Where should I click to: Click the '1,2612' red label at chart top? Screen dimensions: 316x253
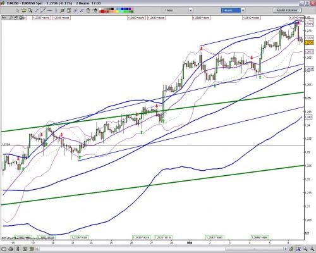pos(252,18)
